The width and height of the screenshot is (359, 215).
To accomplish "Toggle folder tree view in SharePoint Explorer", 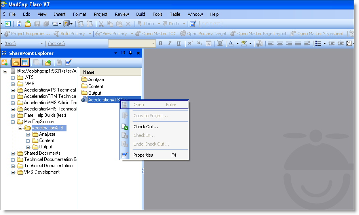I will (15, 63).
